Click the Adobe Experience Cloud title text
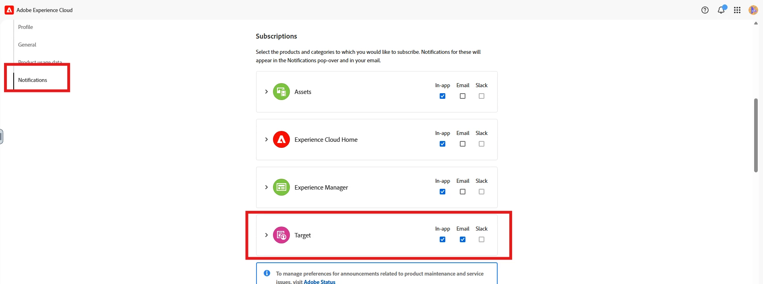 pyautogui.click(x=44, y=10)
